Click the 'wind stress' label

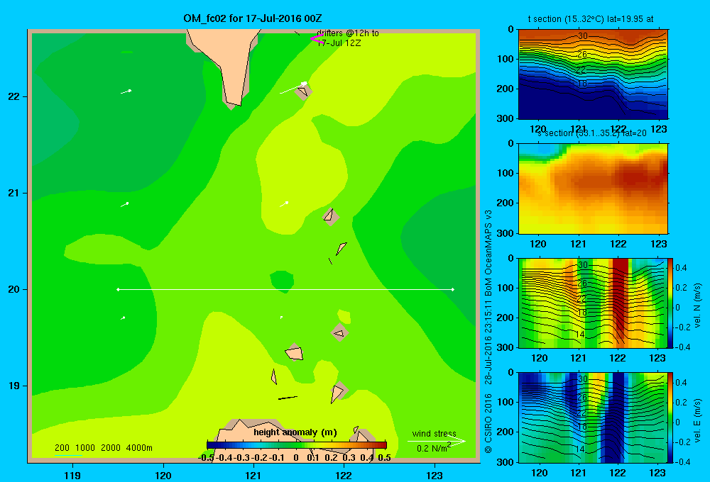[435, 433]
